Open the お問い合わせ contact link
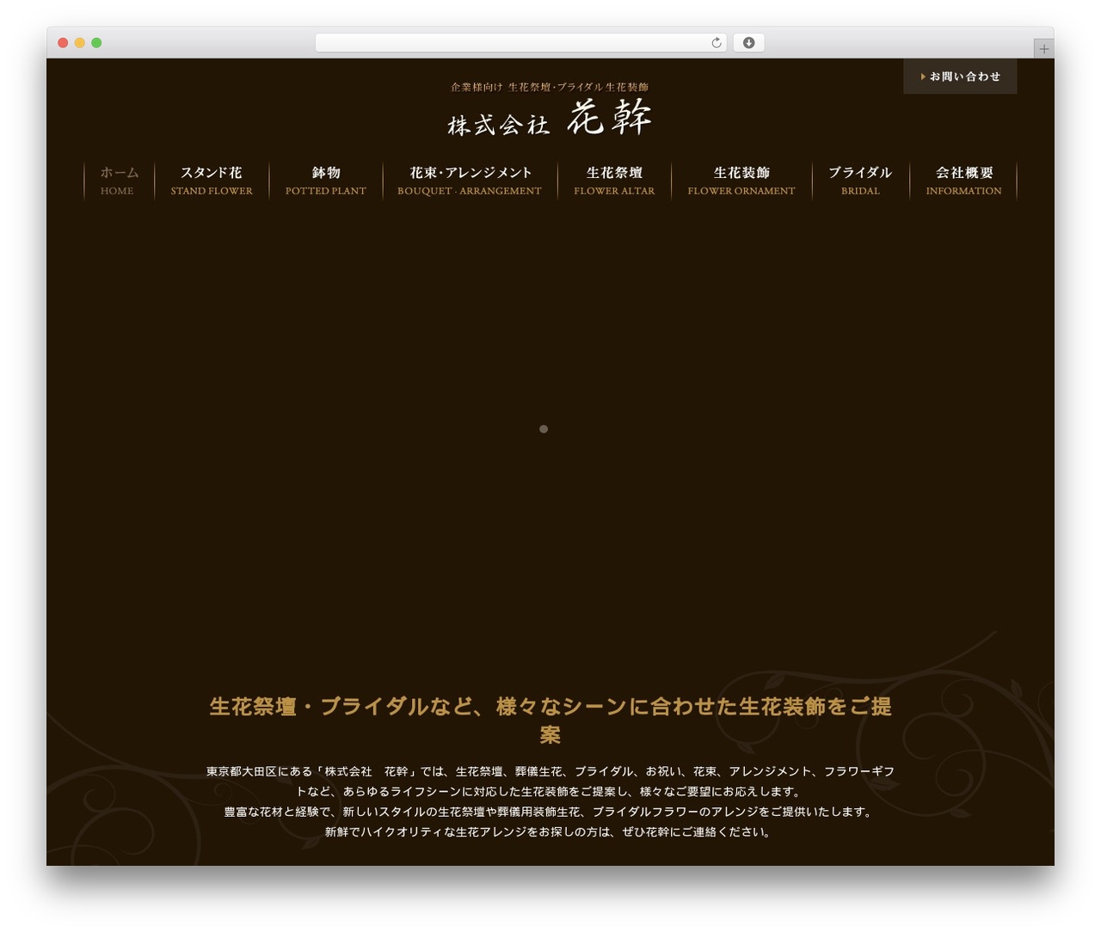The height and width of the screenshot is (932, 1101). 960,77
